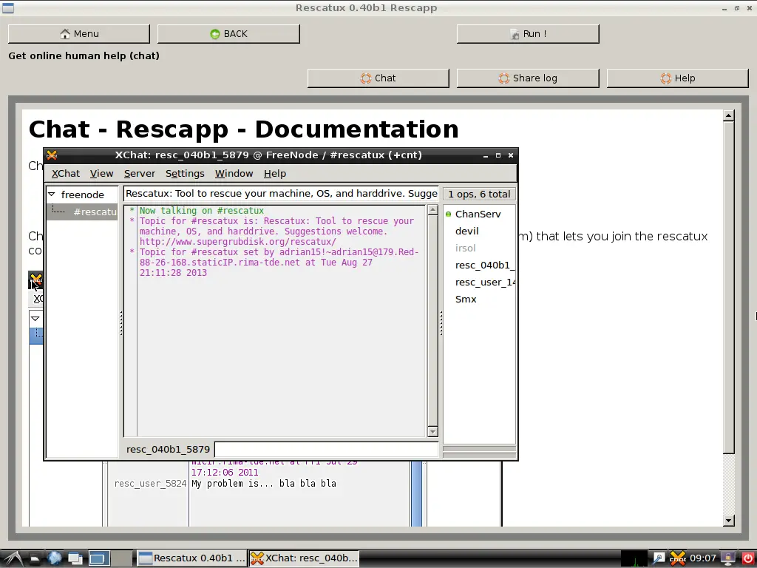Click the documentation page scrollbar track
The image size is (757, 568).
pyautogui.click(x=729, y=484)
